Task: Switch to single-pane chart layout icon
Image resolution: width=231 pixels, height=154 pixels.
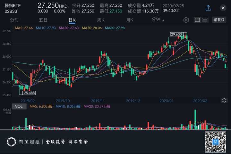Action: click(197, 20)
